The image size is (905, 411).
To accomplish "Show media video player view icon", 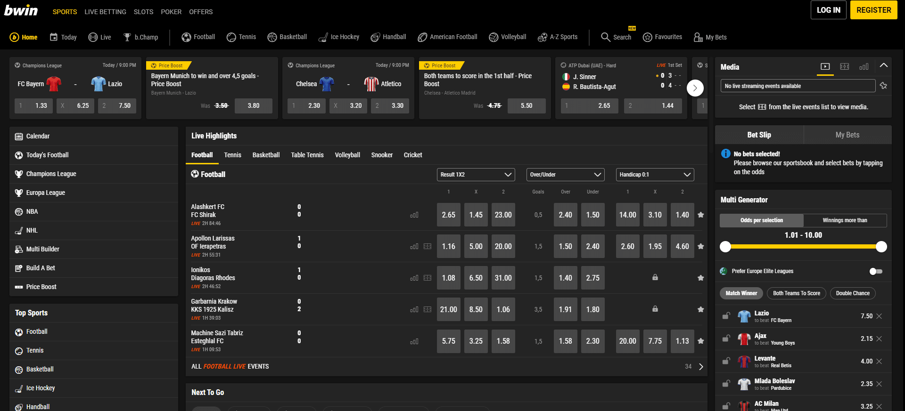I will point(825,67).
